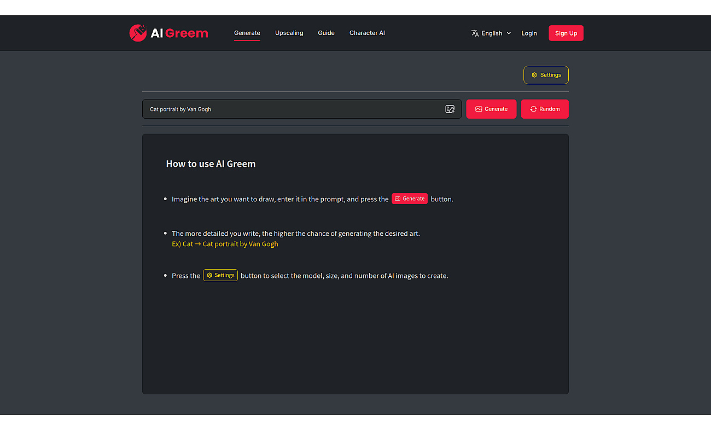Viewport: 711px width, 431px height.
Task: Open the Guide page
Action: click(326, 33)
